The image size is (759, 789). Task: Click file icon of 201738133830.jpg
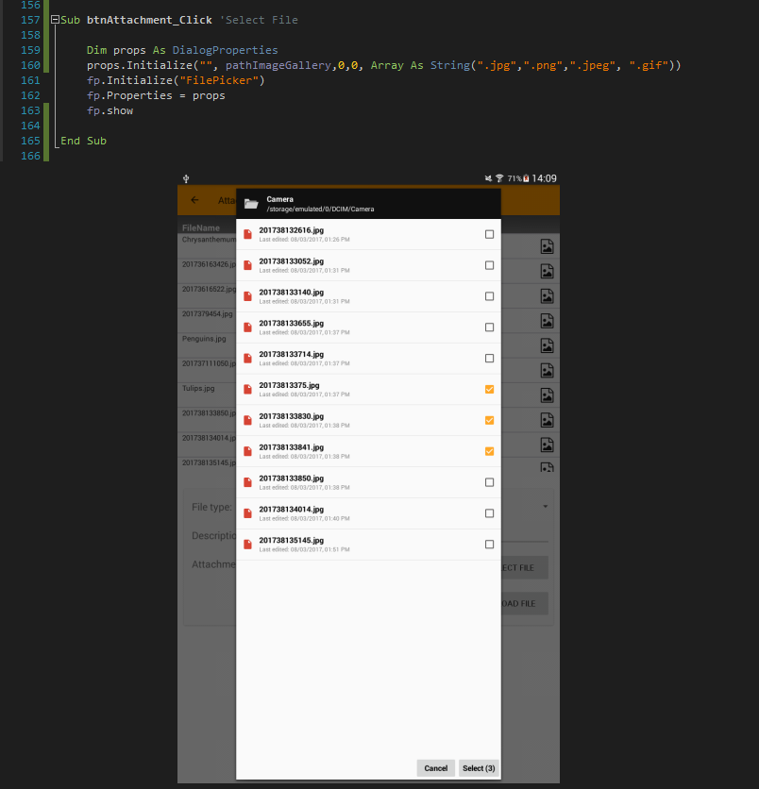[247, 420]
